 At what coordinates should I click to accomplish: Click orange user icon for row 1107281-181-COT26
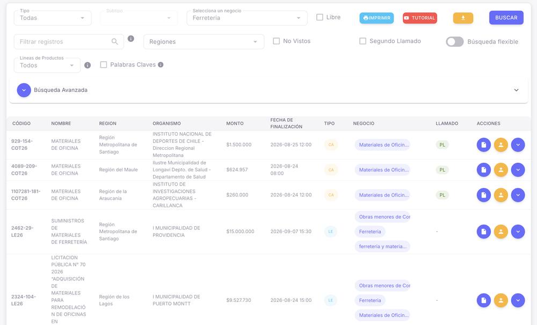pos(500,195)
